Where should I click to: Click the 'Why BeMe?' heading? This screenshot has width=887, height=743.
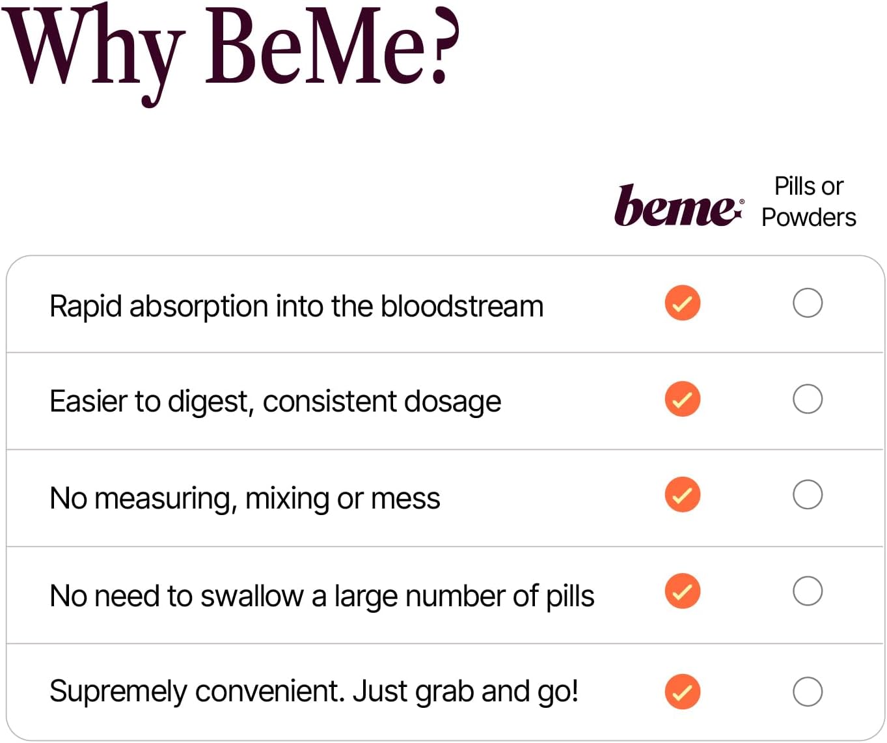[231, 49]
